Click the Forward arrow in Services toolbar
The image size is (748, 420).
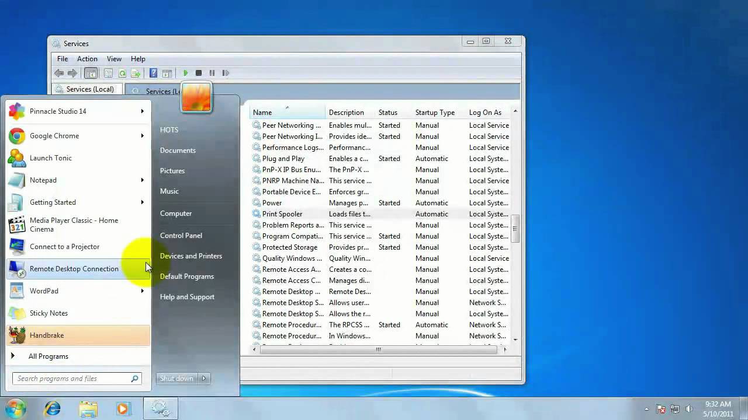[72, 73]
